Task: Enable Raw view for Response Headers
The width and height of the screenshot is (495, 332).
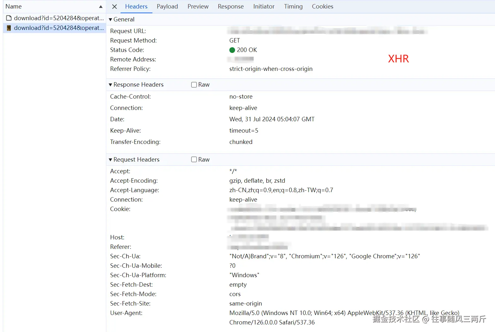Action: tap(194, 85)
